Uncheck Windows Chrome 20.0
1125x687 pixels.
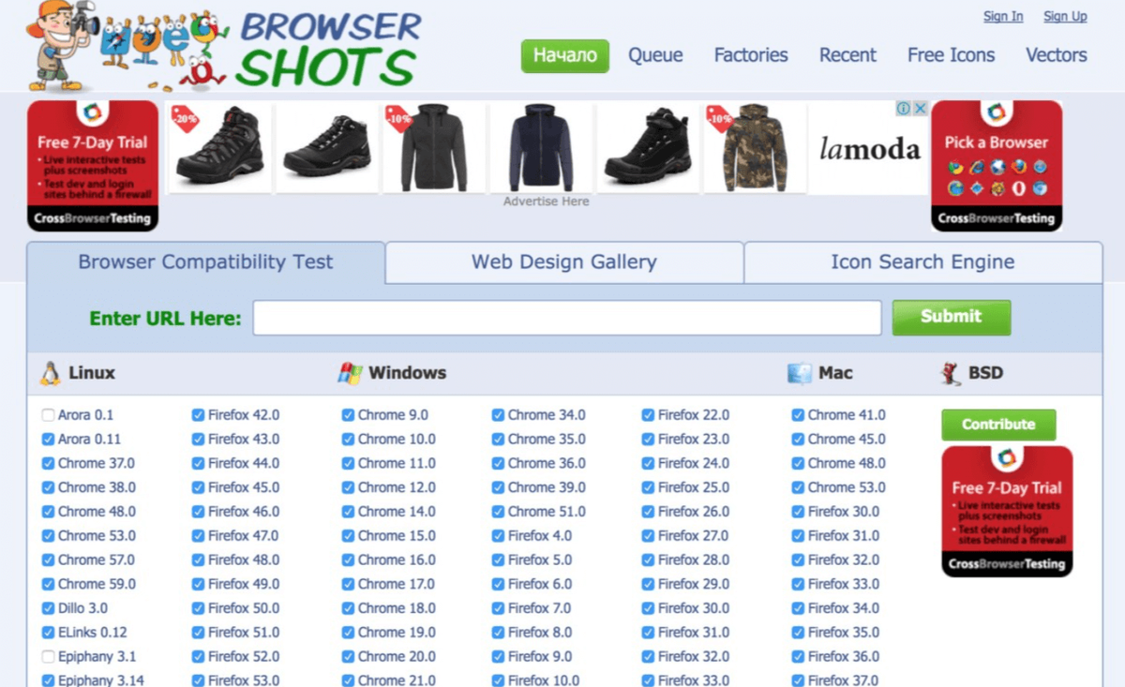(x=349, y=657)
